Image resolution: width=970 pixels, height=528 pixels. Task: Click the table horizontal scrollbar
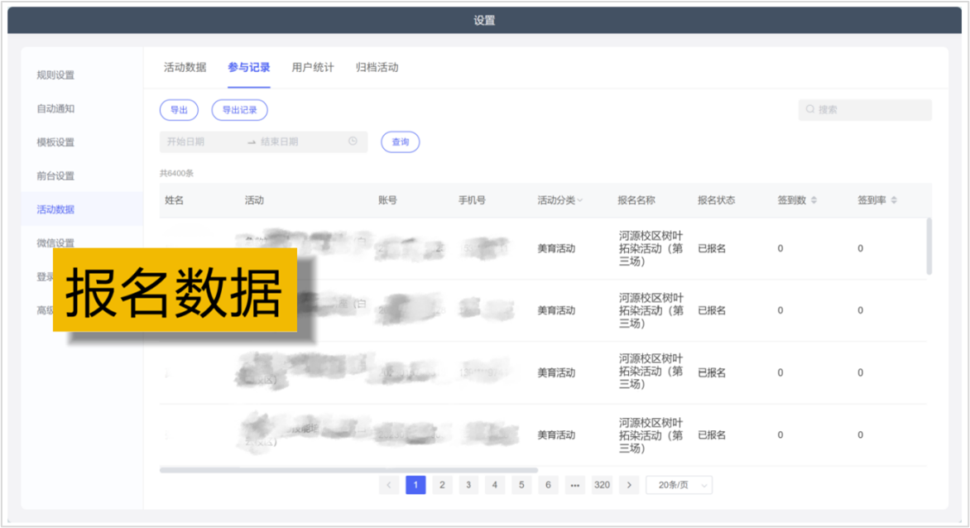(x=348, y=470)
